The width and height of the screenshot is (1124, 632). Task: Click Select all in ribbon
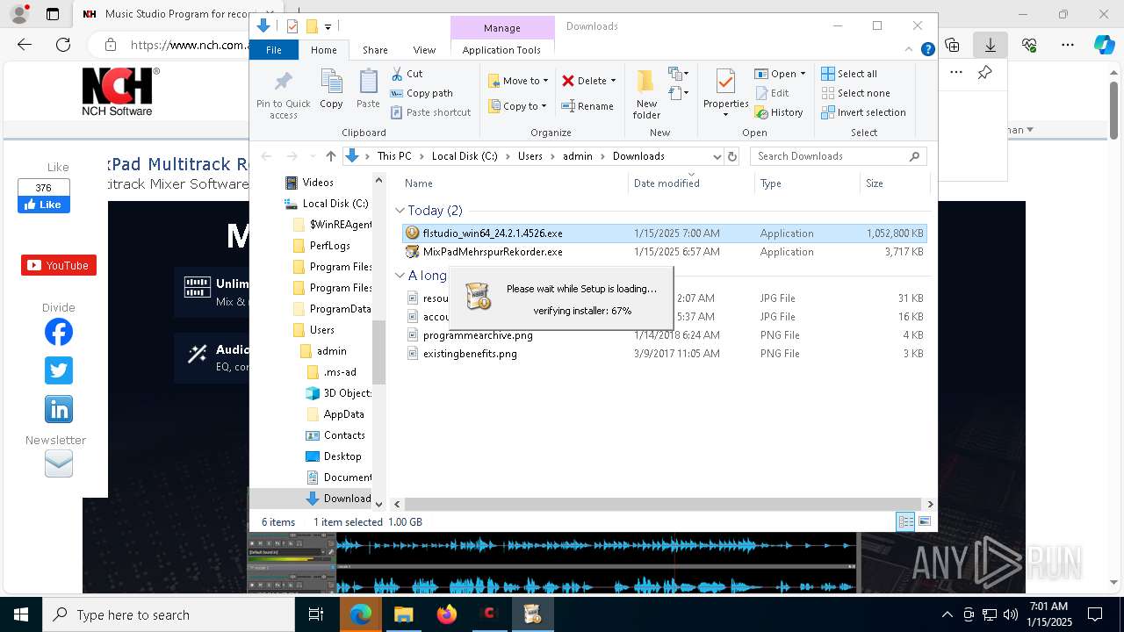coord(849,74)
